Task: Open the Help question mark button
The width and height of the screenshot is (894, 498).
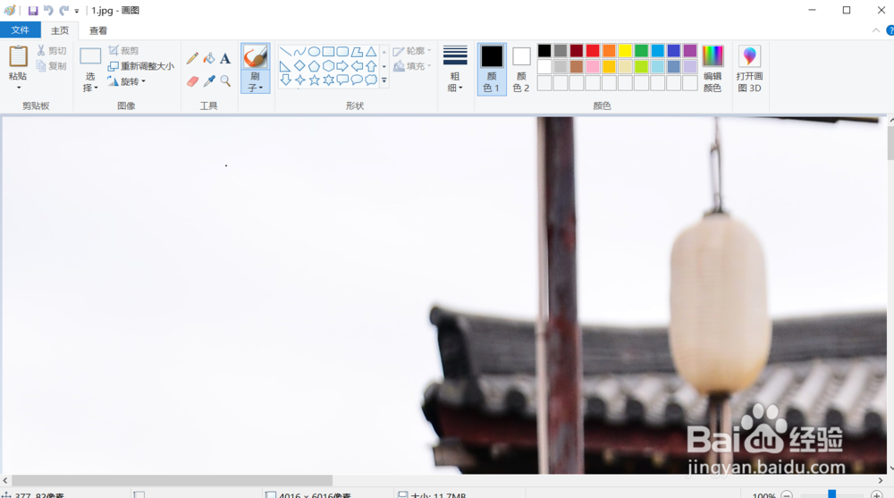Action: pos(890,30)
